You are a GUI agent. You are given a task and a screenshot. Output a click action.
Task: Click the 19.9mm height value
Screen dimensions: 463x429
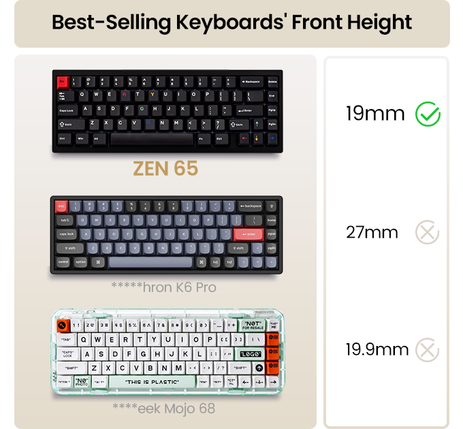click(x=377, y=351)
